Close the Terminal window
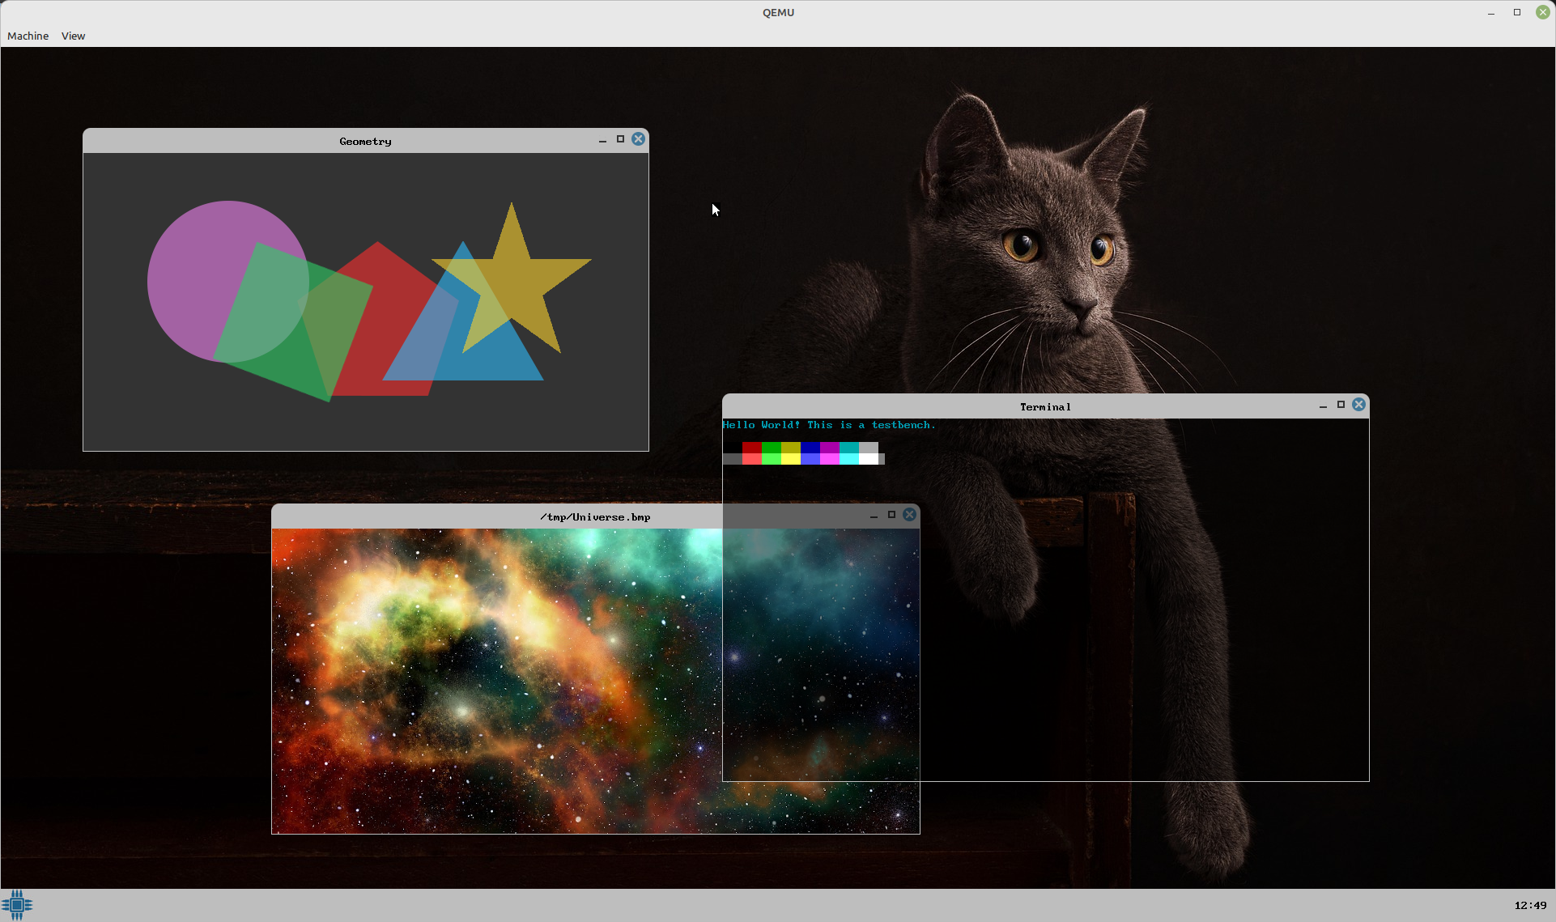1556x922 pixels. (1358, 405)
